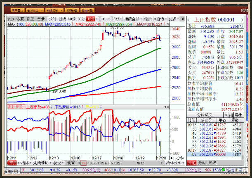Open the help question mark on the MA line
This screenshot has width=252, height=178.
168,24
